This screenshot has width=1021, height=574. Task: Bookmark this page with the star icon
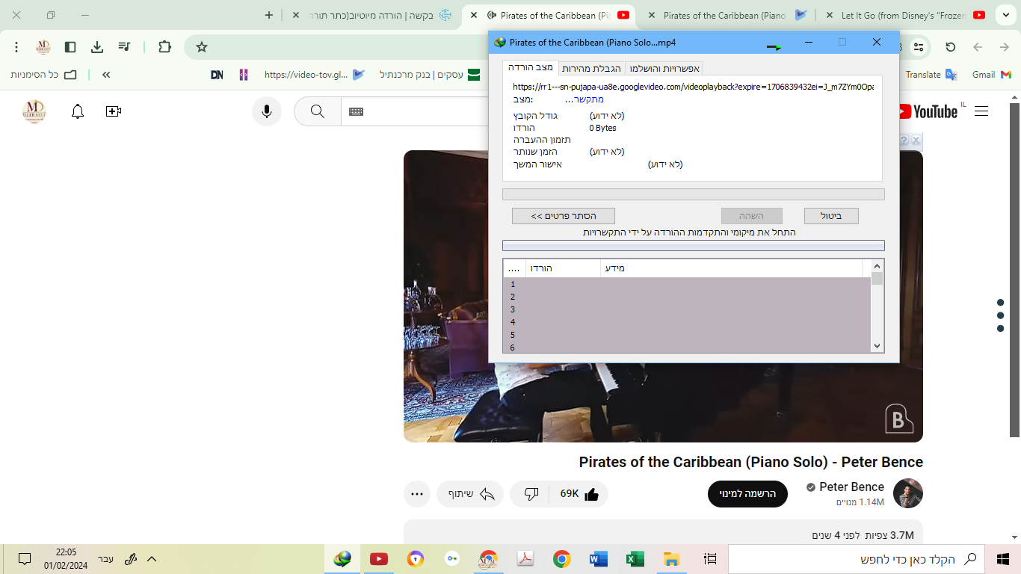click(x=202, y=47)
